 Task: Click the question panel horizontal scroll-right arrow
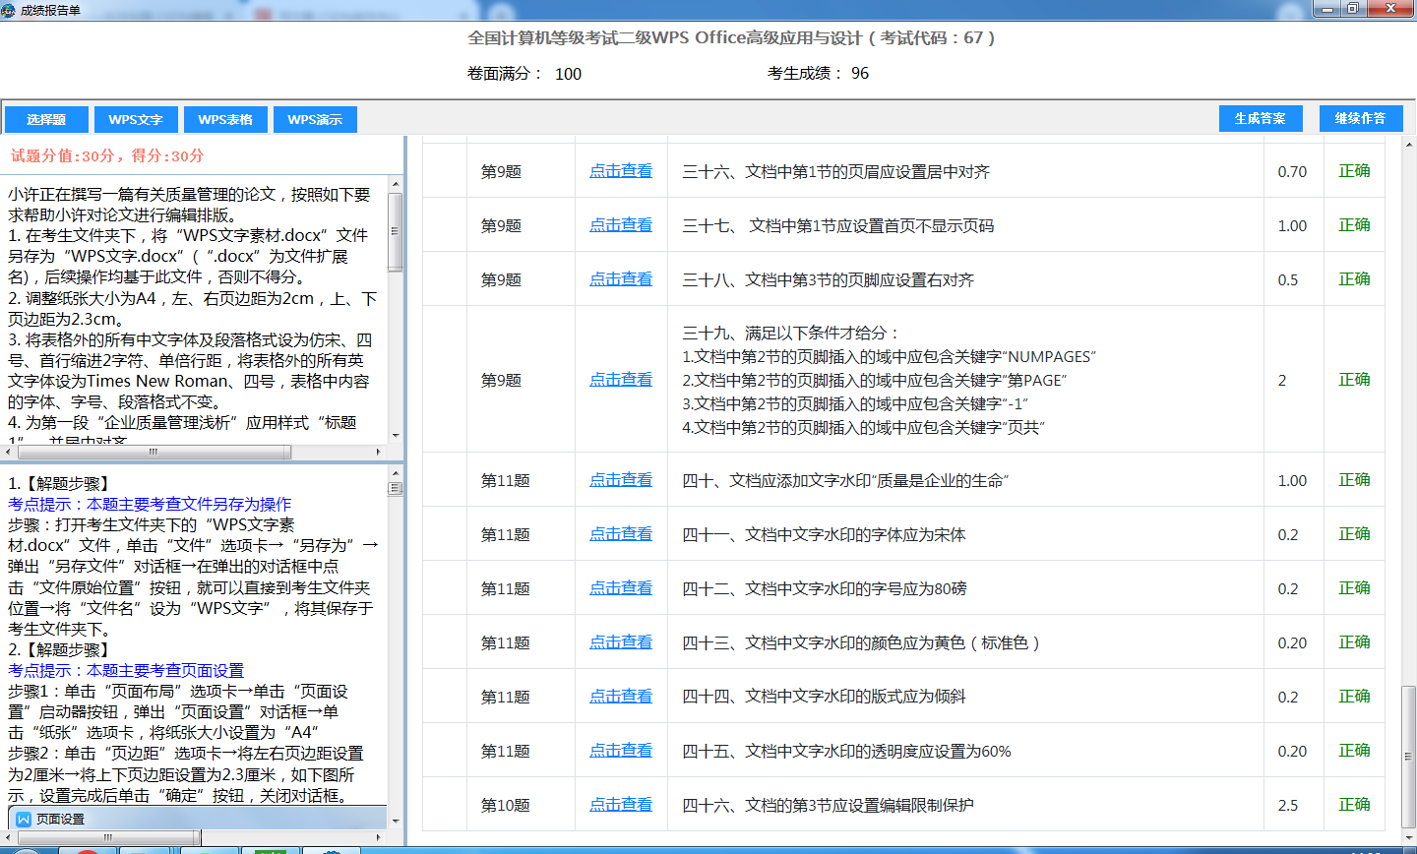379,453
